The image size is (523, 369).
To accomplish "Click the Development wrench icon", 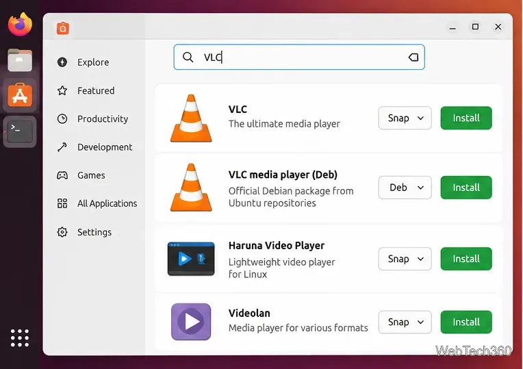I will pyautogui.click(x=62, y=147).
